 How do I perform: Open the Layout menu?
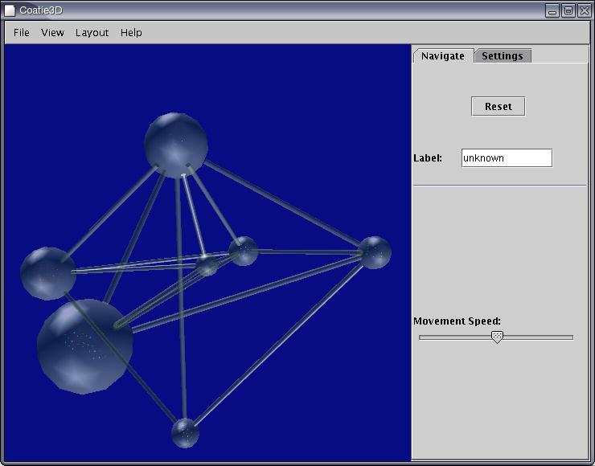coord(92,33)
